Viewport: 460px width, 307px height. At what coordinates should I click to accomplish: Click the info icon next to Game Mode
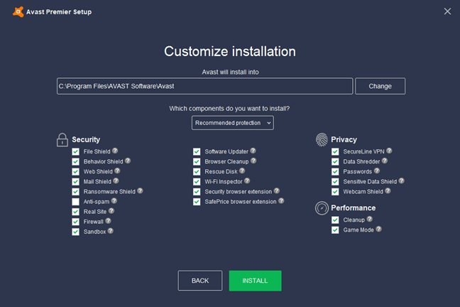click(379, 229)
